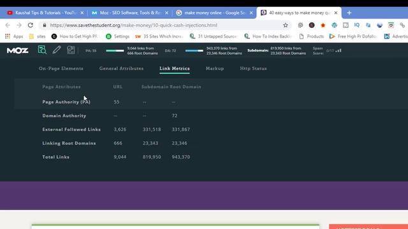Screen dimensions: 408x229
Task: Click Linking Root Domains value 666
Action: [x=118, y=143]
